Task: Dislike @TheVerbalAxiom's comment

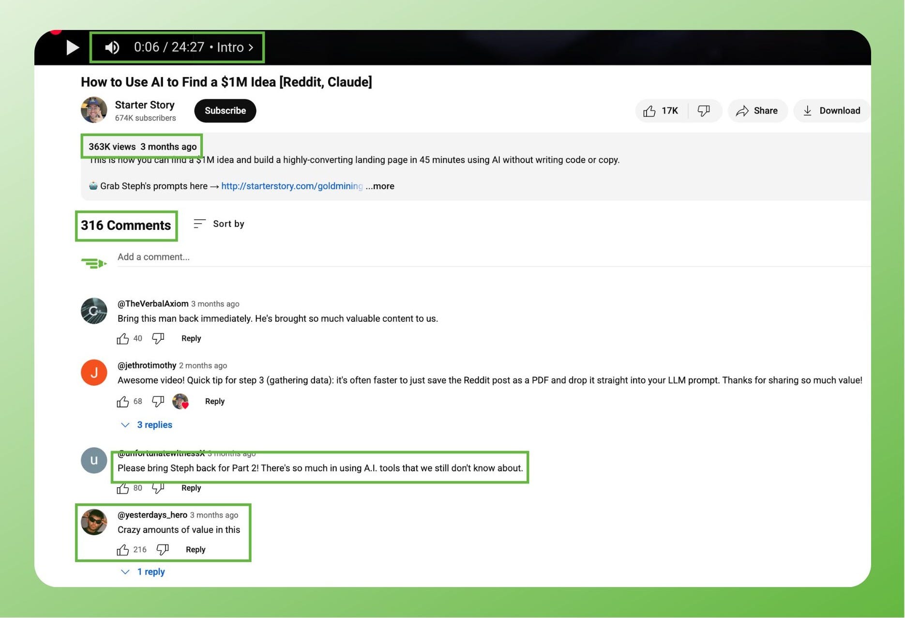Action: pyautogui.click(x=158, y=338)
